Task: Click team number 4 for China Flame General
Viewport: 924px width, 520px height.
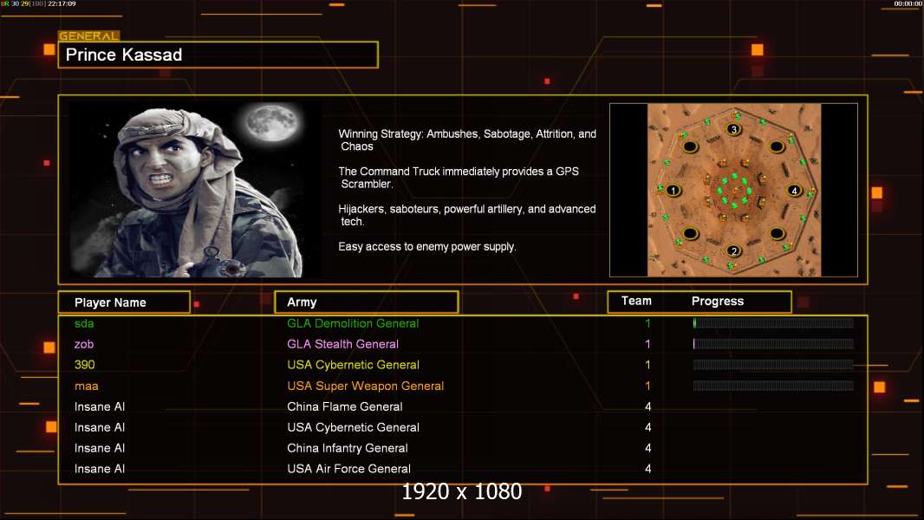Action: [x=648, y=406]
